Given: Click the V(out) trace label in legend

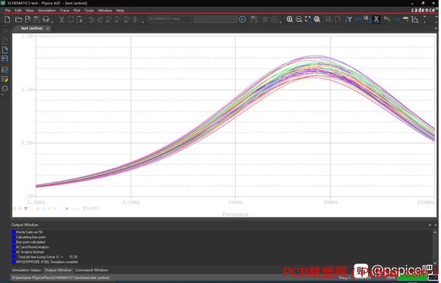Looking at the screenshot, I should pyautogui.click(x=90, y=208).
